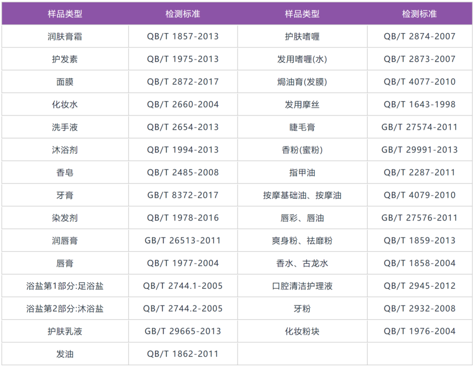Select the 香水、古龙水 cell

(302, 263)
